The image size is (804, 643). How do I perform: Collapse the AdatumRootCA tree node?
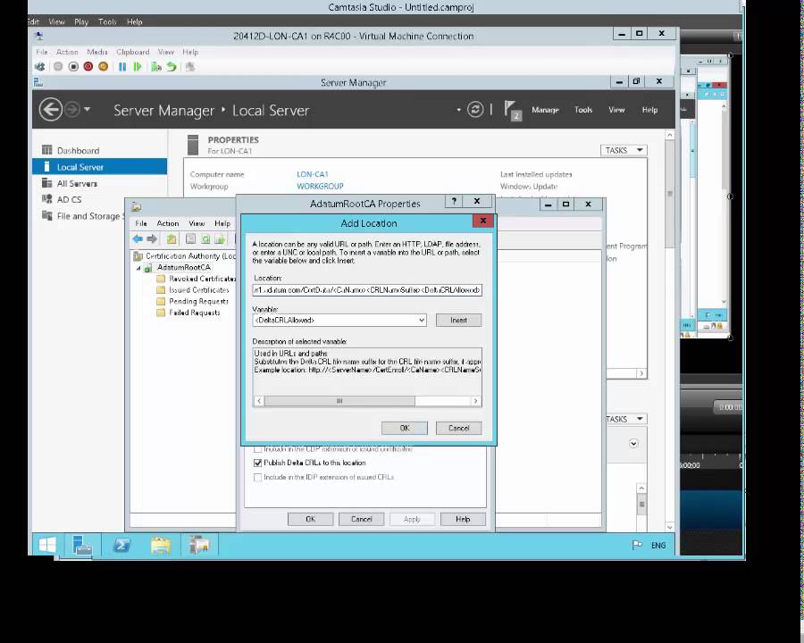pyautogui.click(x=138, y=268)
